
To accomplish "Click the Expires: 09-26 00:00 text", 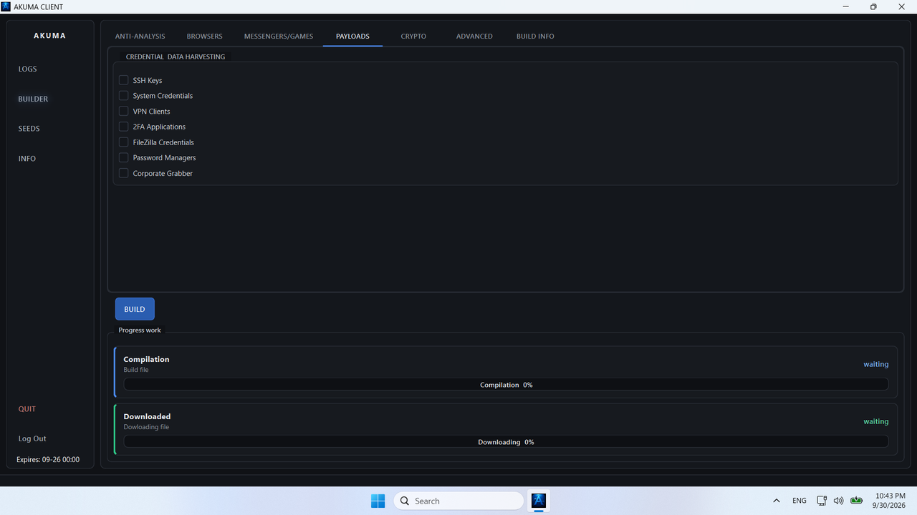I will [48, 460].
